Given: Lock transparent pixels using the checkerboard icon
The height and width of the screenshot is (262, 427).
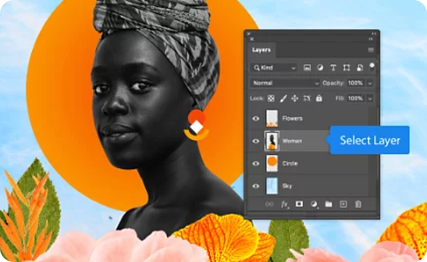Looking at the screenshot, I should (271, 99).
